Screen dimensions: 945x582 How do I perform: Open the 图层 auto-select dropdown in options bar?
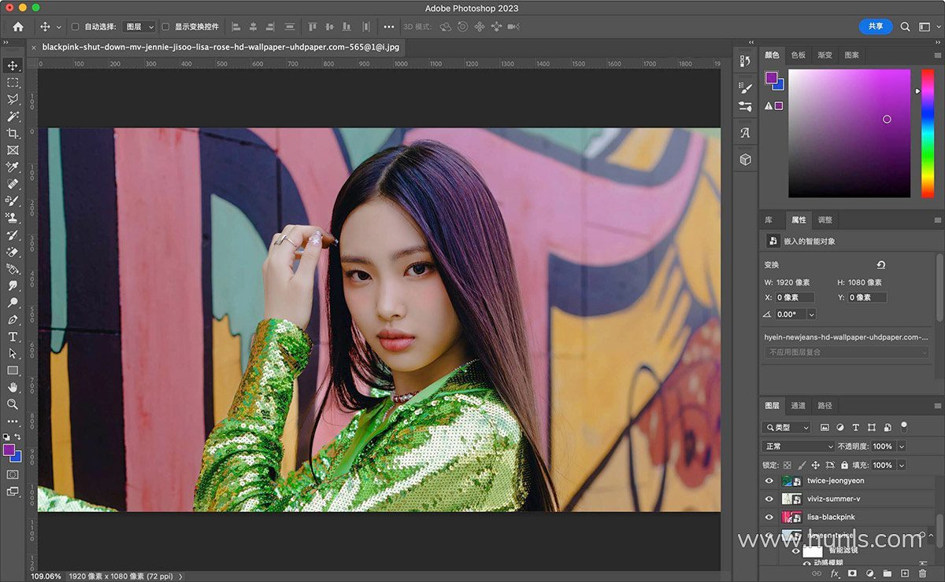pyautogui.click(x=140, y=27)
